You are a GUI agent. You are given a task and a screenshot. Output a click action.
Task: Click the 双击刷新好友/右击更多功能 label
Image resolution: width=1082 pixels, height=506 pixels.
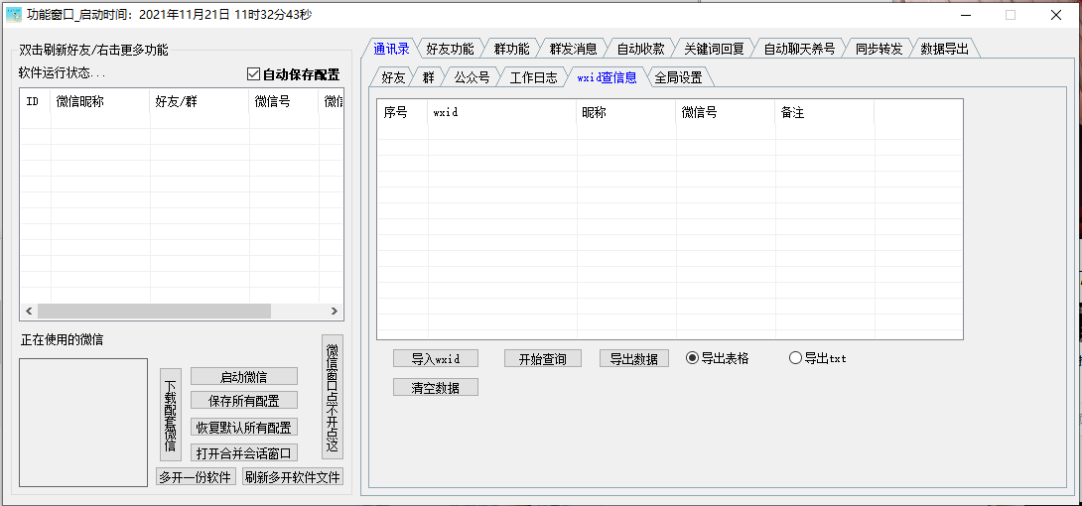(x=93, y=50)
